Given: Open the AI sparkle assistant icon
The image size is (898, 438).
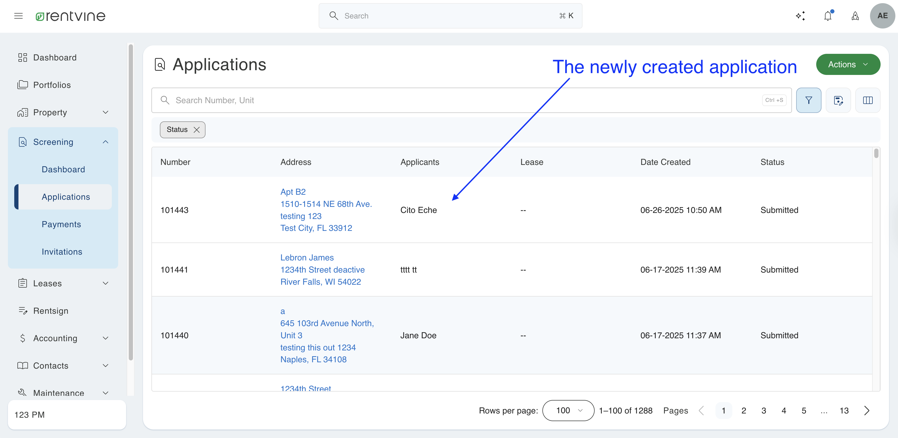Looking at the screenshot, I should (800, 16).
